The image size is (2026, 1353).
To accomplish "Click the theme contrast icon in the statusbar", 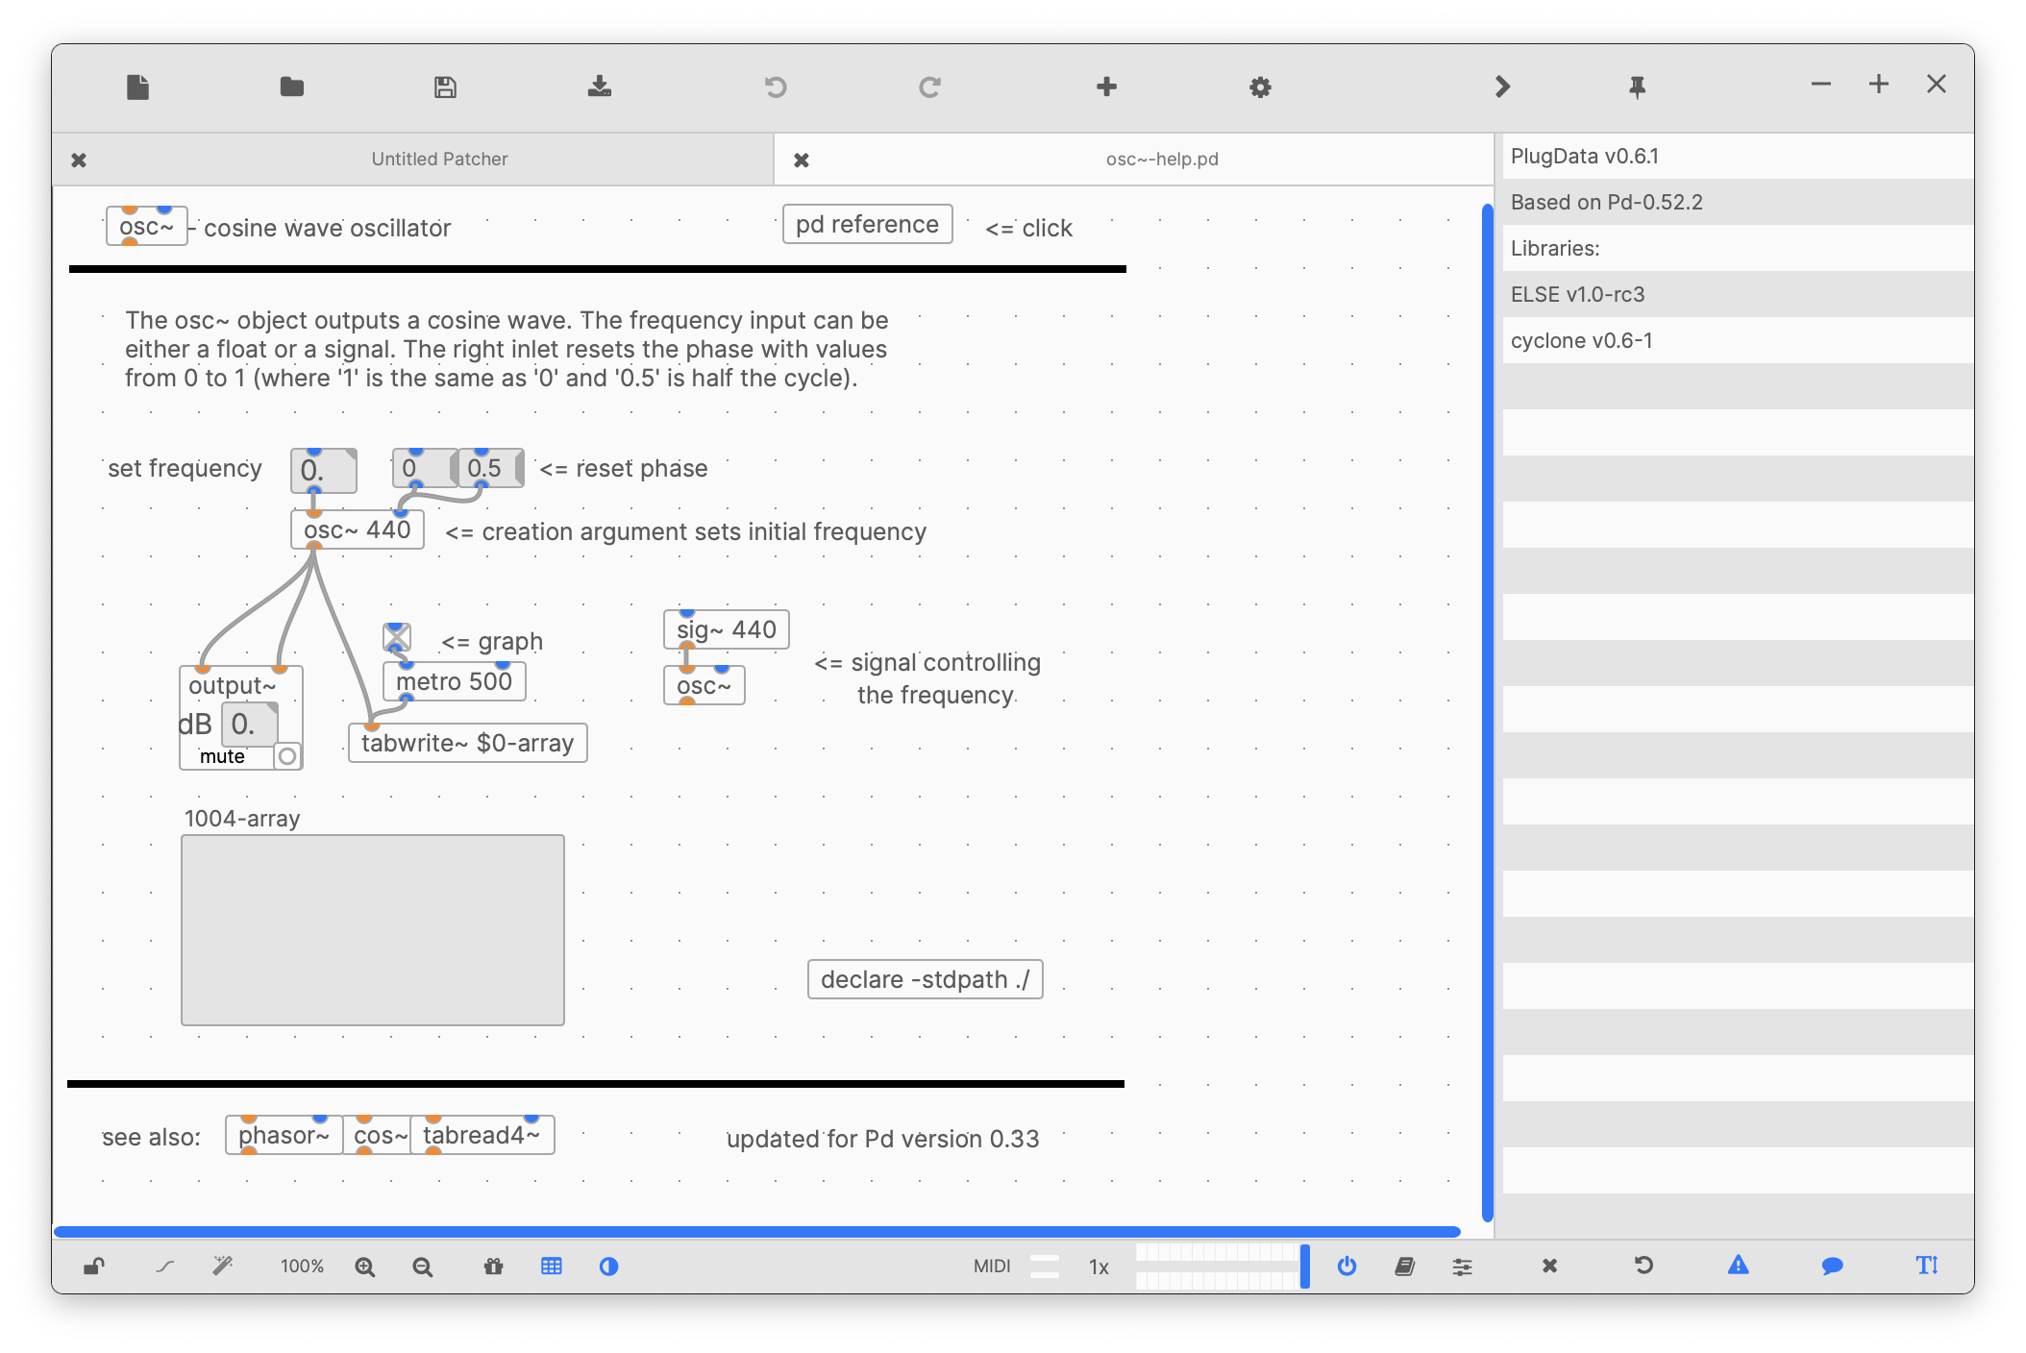I will click(x=608, y=1267).
